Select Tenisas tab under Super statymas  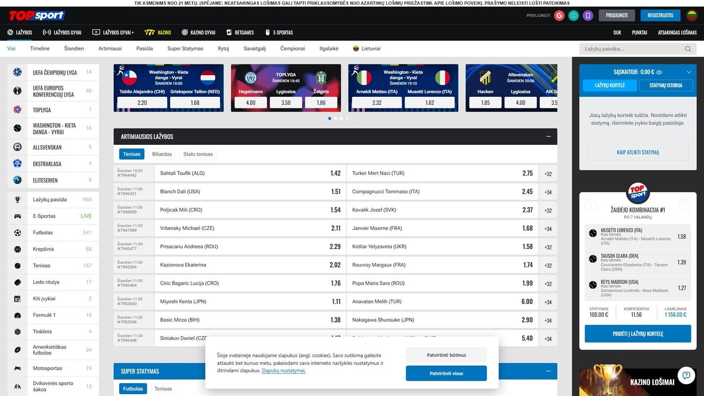point(163,388)
